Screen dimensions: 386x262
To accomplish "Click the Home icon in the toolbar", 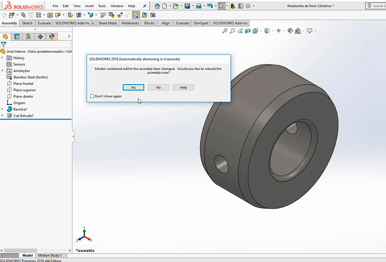I will click(x=158, y=6).
